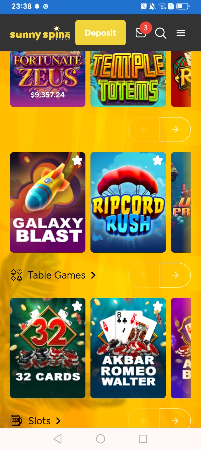
Task: Toggle favorite star on 32 Cards
Action: pyautogui.click(x=77, y=306)
